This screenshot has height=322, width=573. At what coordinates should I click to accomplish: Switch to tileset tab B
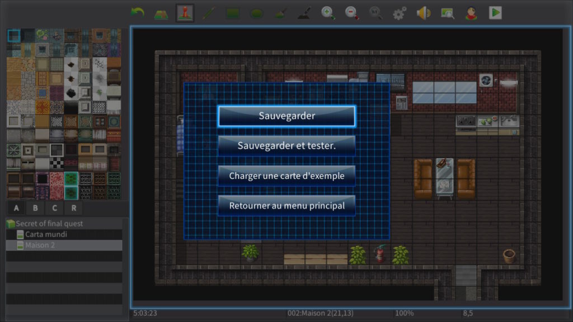(x=35, y=208)
